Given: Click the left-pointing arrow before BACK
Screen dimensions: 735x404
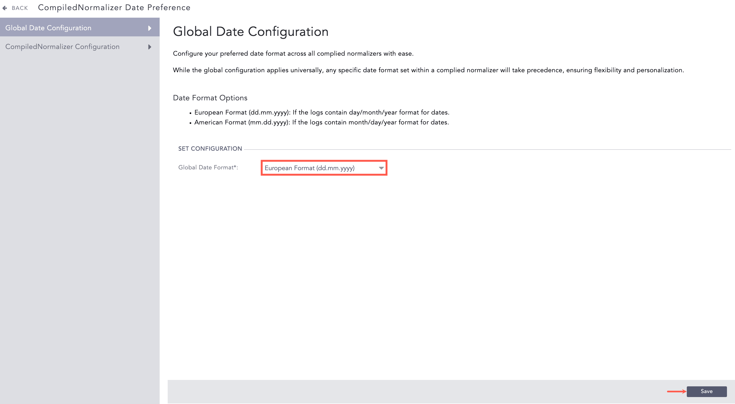Looking at the screenshot, I should point(5,8).
